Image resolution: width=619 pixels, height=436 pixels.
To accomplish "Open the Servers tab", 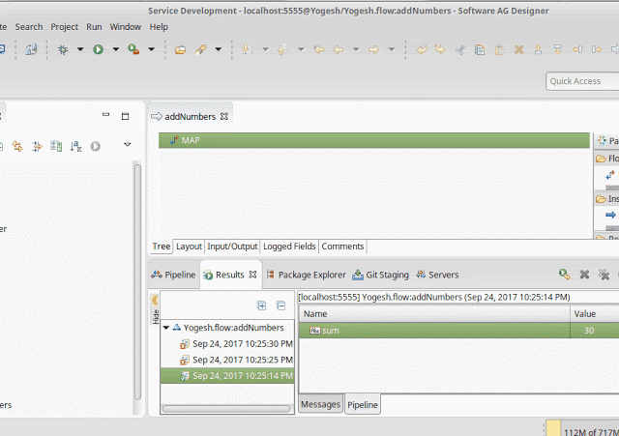I will click(x=437, y=275).
